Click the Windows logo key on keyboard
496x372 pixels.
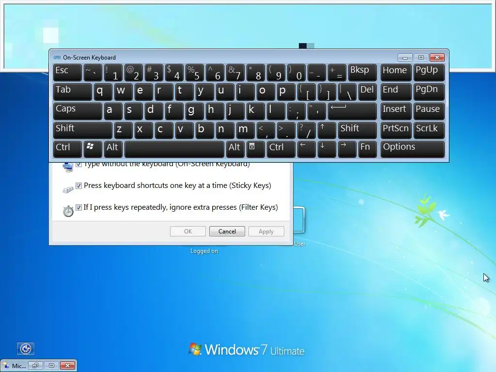[93, 149]
